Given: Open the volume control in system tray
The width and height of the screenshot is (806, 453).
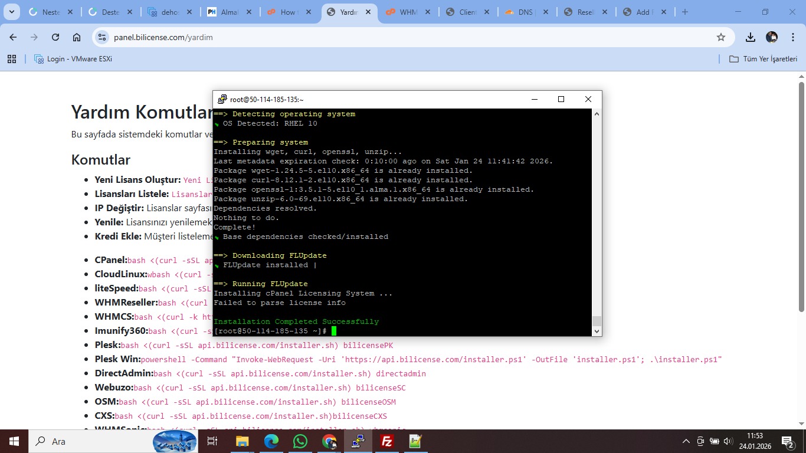Looking at the screenshot, I should (x=728, y=441).
